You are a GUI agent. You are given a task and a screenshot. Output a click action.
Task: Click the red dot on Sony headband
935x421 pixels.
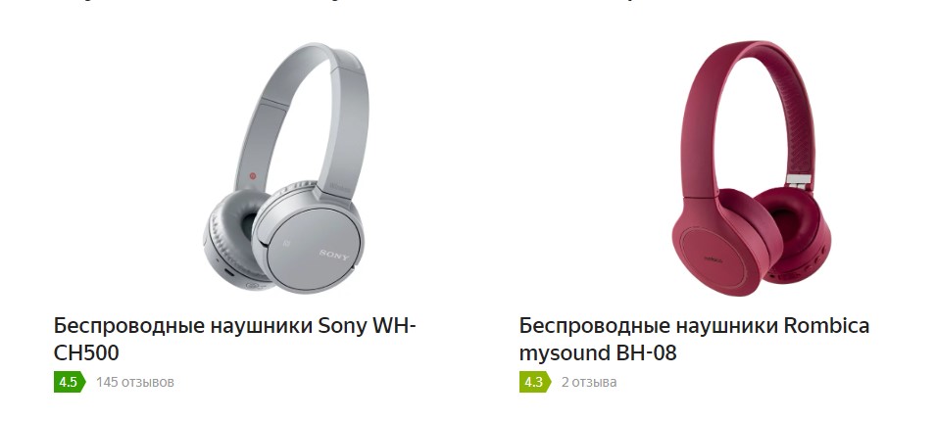pos(252,176)
